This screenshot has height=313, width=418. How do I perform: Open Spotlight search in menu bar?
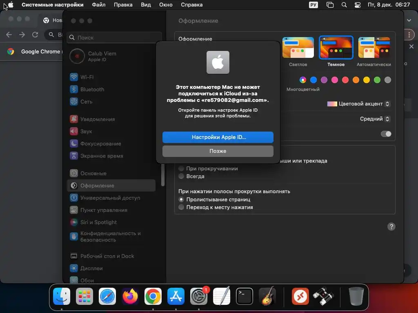point(344,5)
